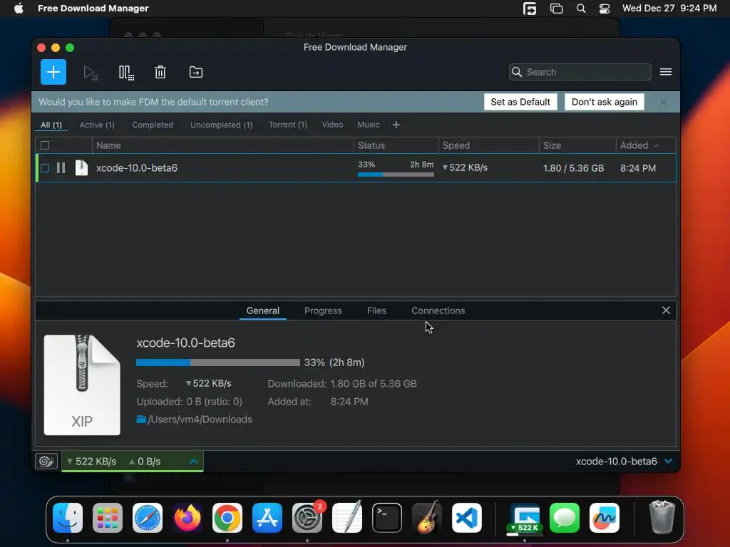This screenshot has width=730, height=547.
Task: Launch Firefox from the dock
Action: 187,518
